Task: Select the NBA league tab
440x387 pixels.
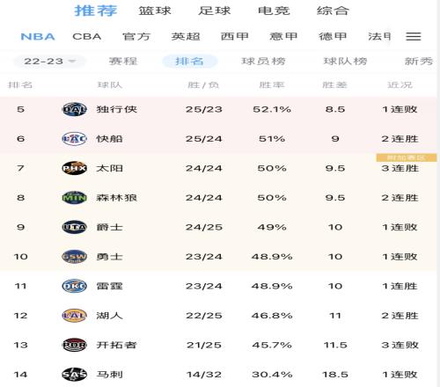Action: click(38, 37)
